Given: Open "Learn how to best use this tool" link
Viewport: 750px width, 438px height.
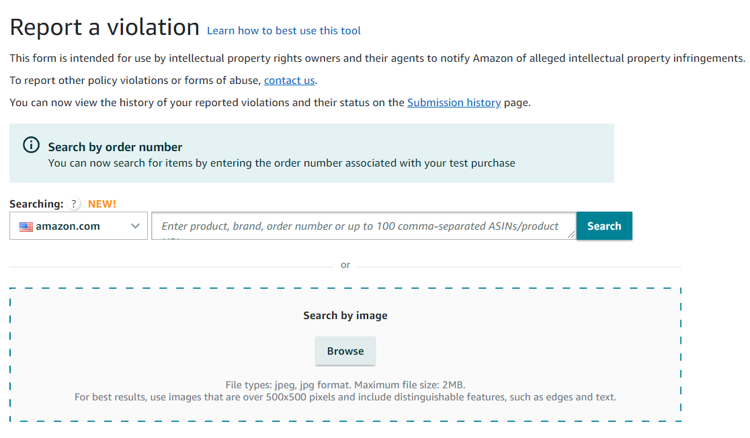Looking at the screenshot, I should pyautogui.click(x=284, y=31).
